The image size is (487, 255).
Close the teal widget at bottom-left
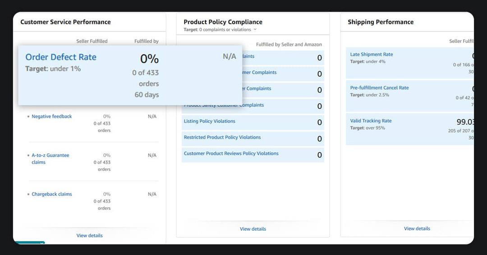click(x=41, y=244)
